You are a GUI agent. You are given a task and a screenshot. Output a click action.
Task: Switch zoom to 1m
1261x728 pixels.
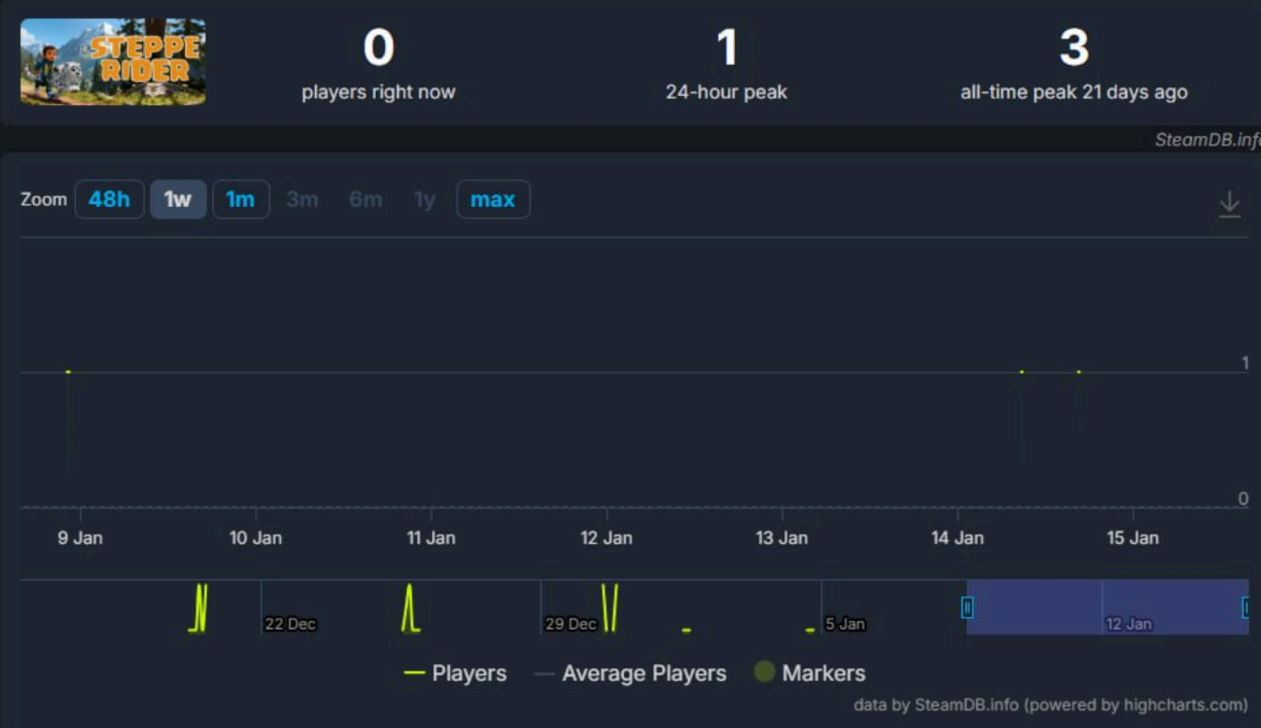[240, 199]
